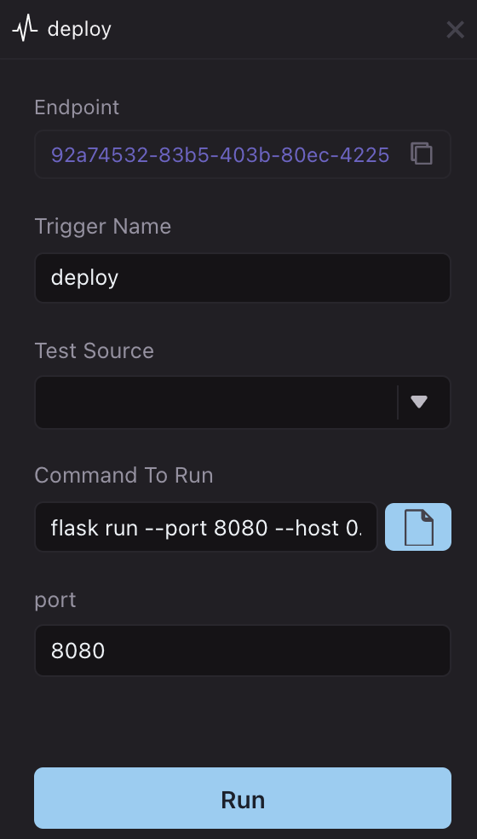Click the blank panel area above Run button
This screenshot has width=477, height=839.
pos(243,722)
